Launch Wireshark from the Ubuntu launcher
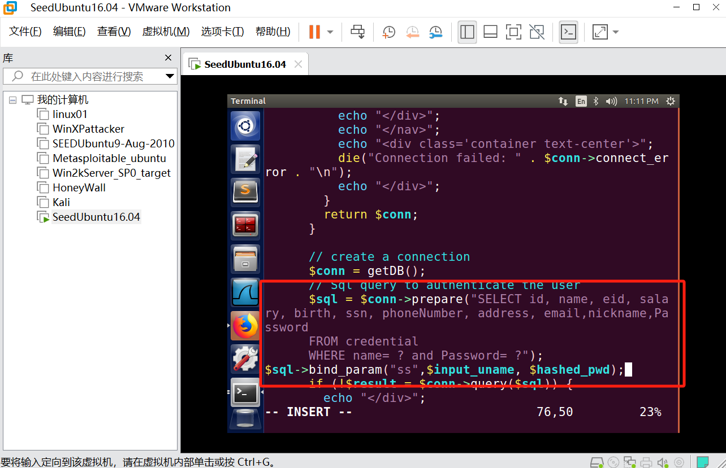 click(x=245, y=292)
